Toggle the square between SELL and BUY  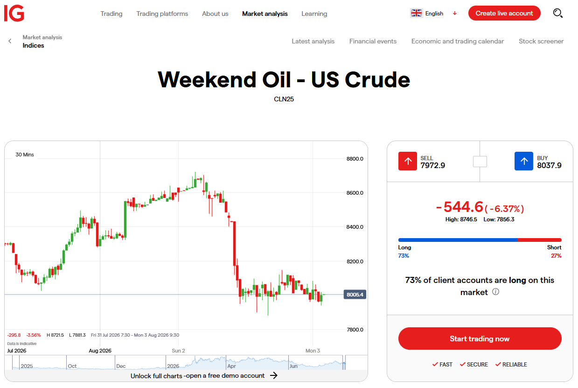480,162
